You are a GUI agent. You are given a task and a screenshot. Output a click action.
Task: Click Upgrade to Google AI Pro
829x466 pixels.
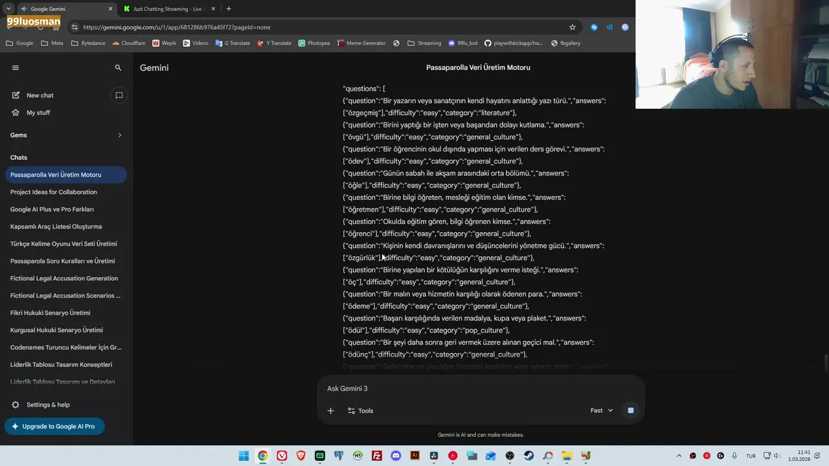(x=54, y=427)
